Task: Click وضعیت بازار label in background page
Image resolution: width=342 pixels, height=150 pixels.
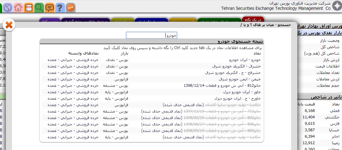Action: 330,40
